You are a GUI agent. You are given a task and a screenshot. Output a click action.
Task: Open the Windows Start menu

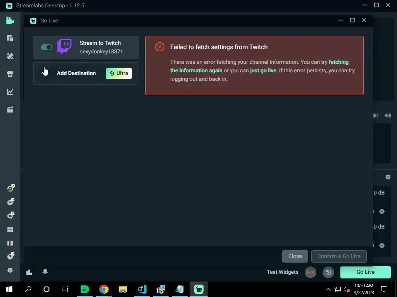click(9, 289)
